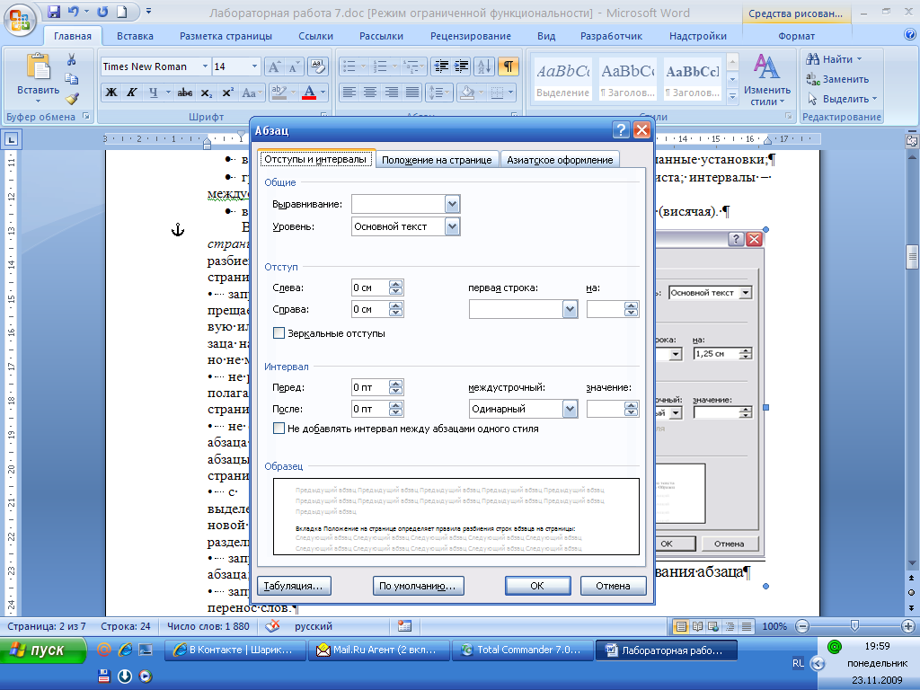Expand styles gallery more arrow
The image size is (920, 690).
(x=732, y=96)
